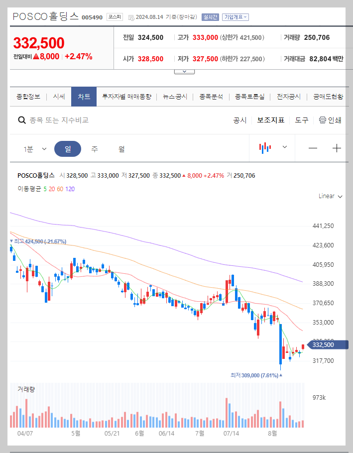This screenshot has height=453, width=353.
Task: Switch to the 시세 tab
Action: click(59, 97)
